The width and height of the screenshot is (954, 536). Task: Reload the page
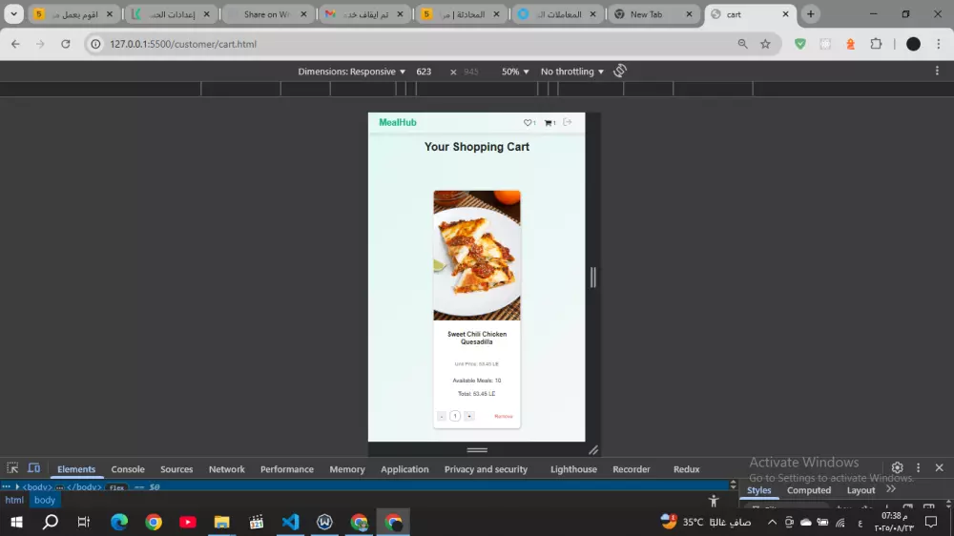click(66, 44)
